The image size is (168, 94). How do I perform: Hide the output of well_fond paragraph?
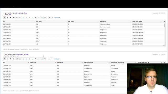point(163,13)
